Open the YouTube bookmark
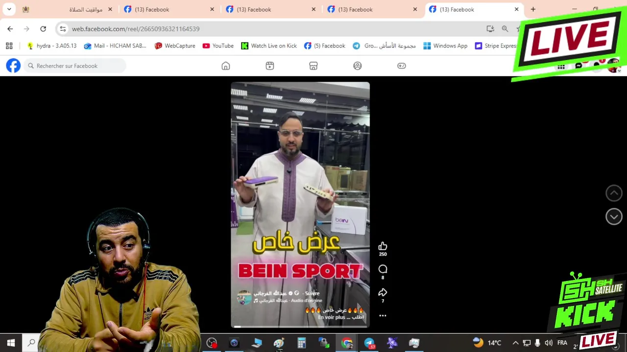The image size is (627, 352). click(218, 46)
